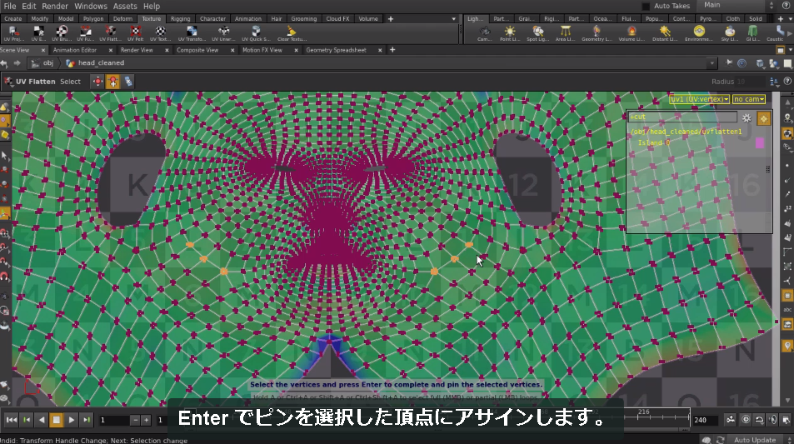The height and width of the screenshot is (444, 794).
Task: Select the UV Flatten shelf tool
Action: pyautogui.click(x=110, y=33)
